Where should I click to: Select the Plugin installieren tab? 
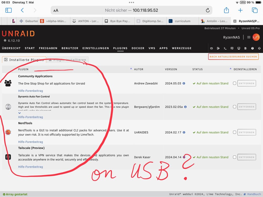tap(68, 60)
